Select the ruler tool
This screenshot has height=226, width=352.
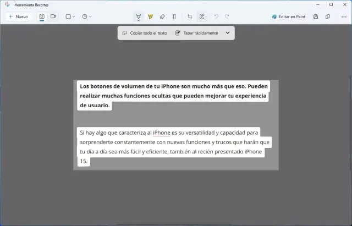pos(174,16)
